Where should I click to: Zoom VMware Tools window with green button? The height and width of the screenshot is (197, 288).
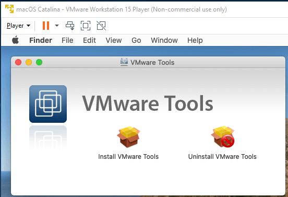[x=39, y=62]
